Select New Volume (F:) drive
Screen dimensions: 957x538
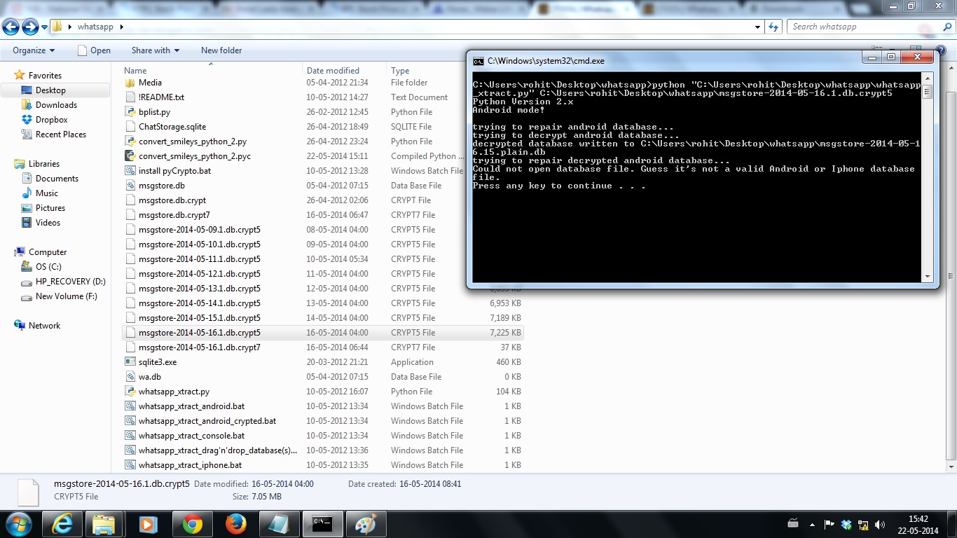[x=66, y=296]
